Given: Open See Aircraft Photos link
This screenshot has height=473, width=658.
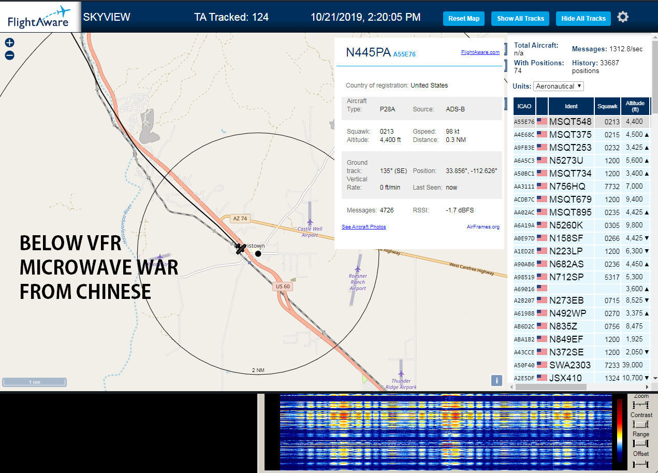Looking at the screenshot, I should click(364, 227).
